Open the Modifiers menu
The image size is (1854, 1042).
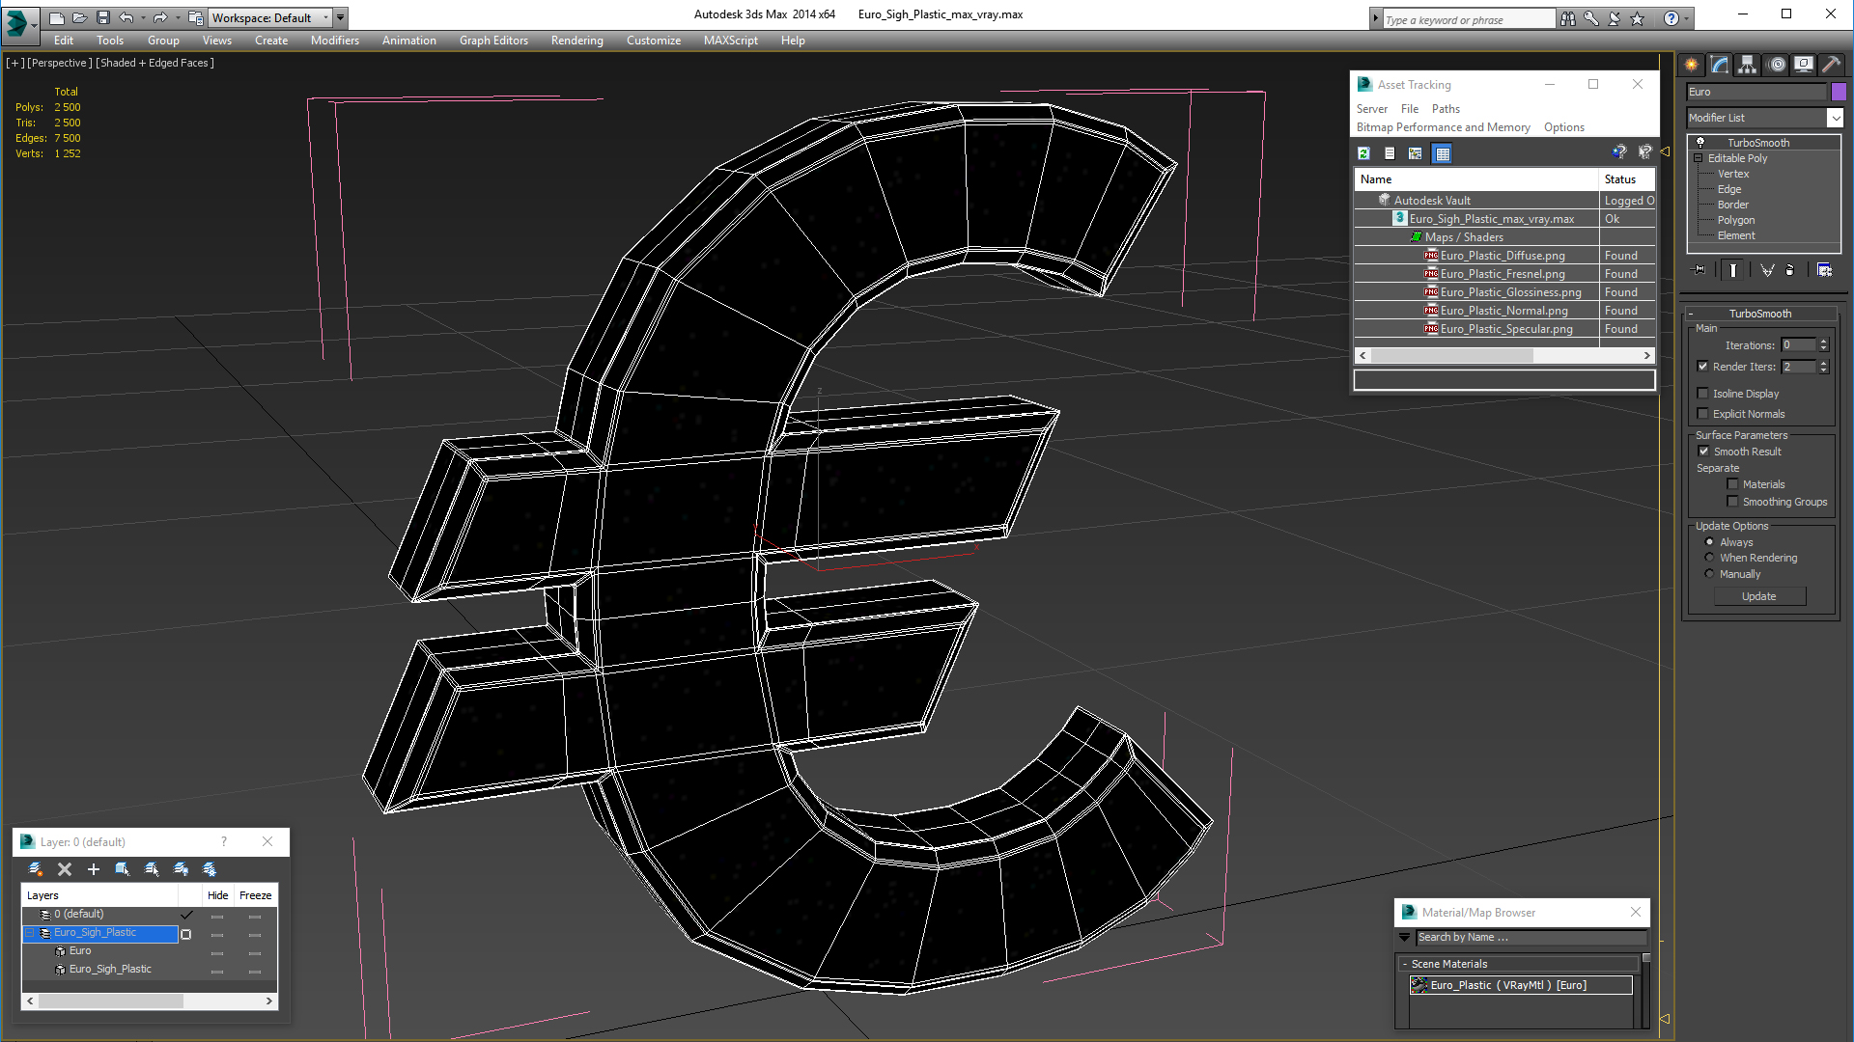tap(335, 41)
